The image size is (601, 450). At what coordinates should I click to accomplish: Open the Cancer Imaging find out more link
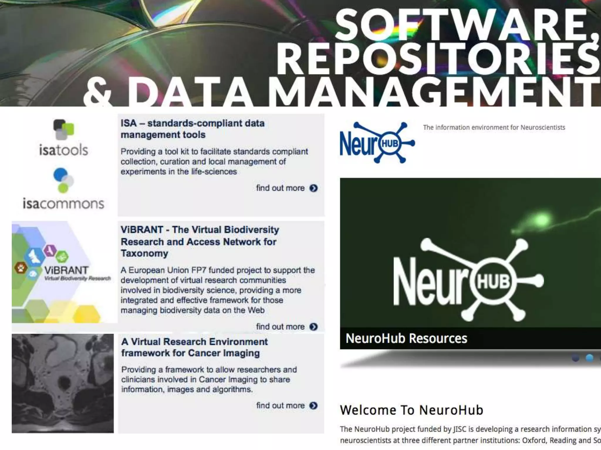280,405
